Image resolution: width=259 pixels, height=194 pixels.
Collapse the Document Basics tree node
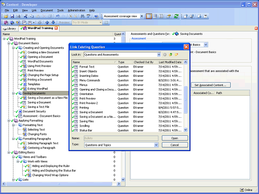coord(9,43)
